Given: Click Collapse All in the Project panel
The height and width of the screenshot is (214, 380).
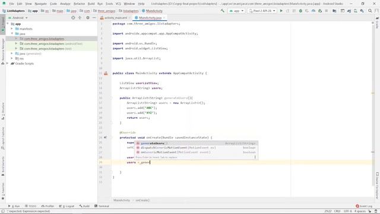Looking at the screenshot, I should [x=80, y=18].
